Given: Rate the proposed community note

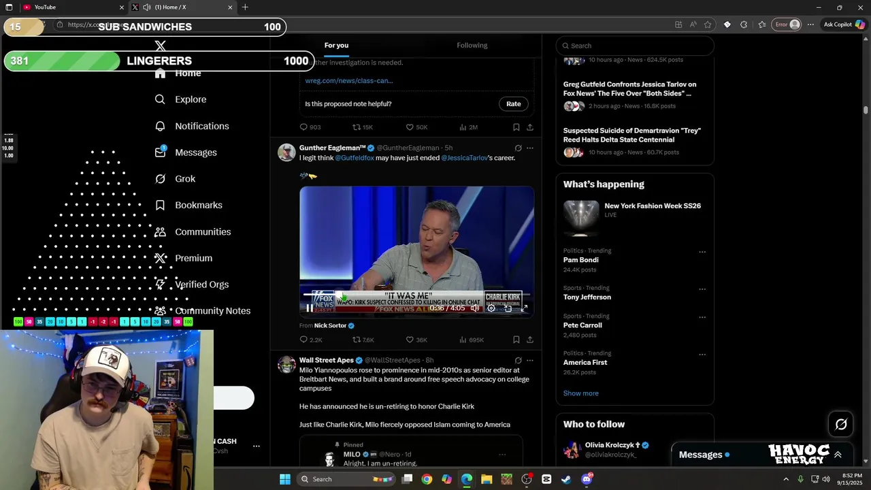Looking at the screenshot, I should click(x=514, y=104).
